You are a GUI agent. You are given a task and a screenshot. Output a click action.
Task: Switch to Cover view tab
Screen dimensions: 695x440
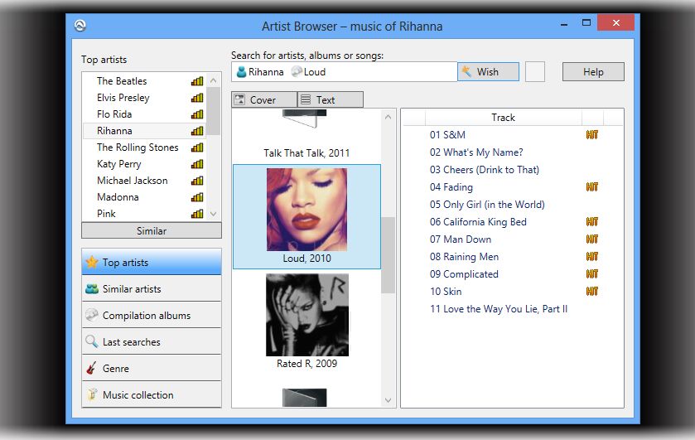[263, 99]
